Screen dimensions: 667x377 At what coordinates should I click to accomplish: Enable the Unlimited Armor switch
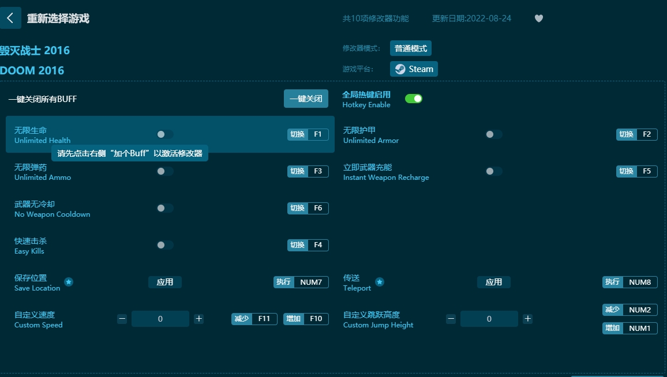tap(494, 134)
